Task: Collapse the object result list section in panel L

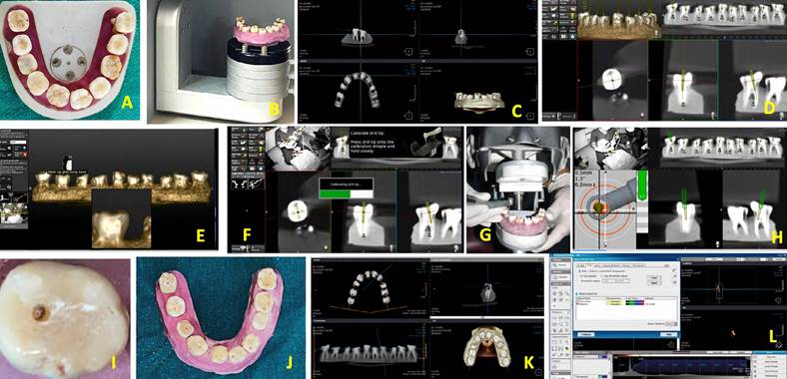Action: (576, 294)
